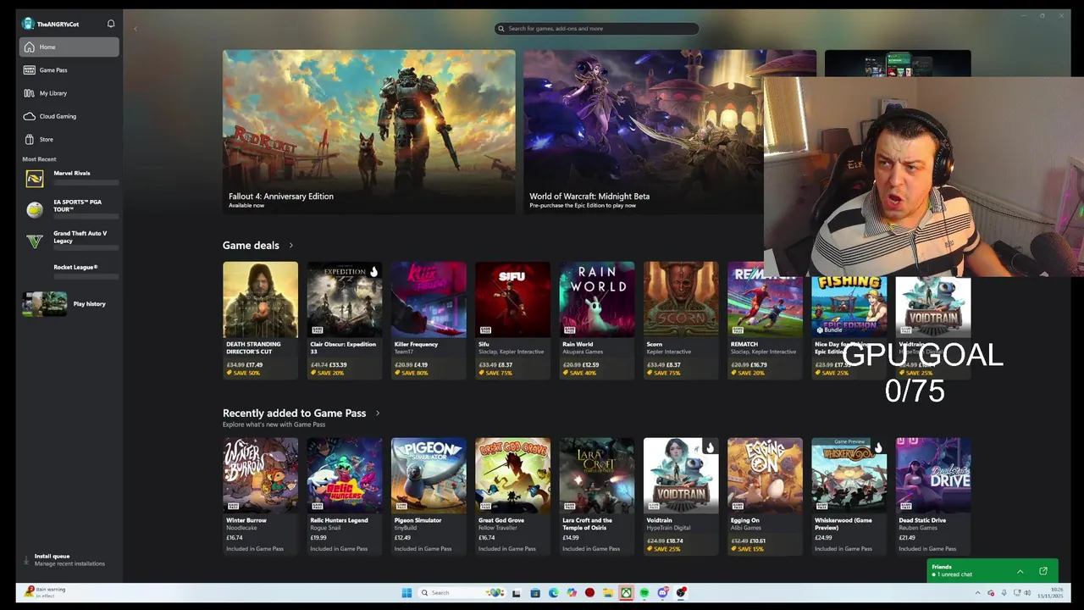
Task: Open the Clair Obscur: Expedition 33 tile
Action: [x=344, y=320]
